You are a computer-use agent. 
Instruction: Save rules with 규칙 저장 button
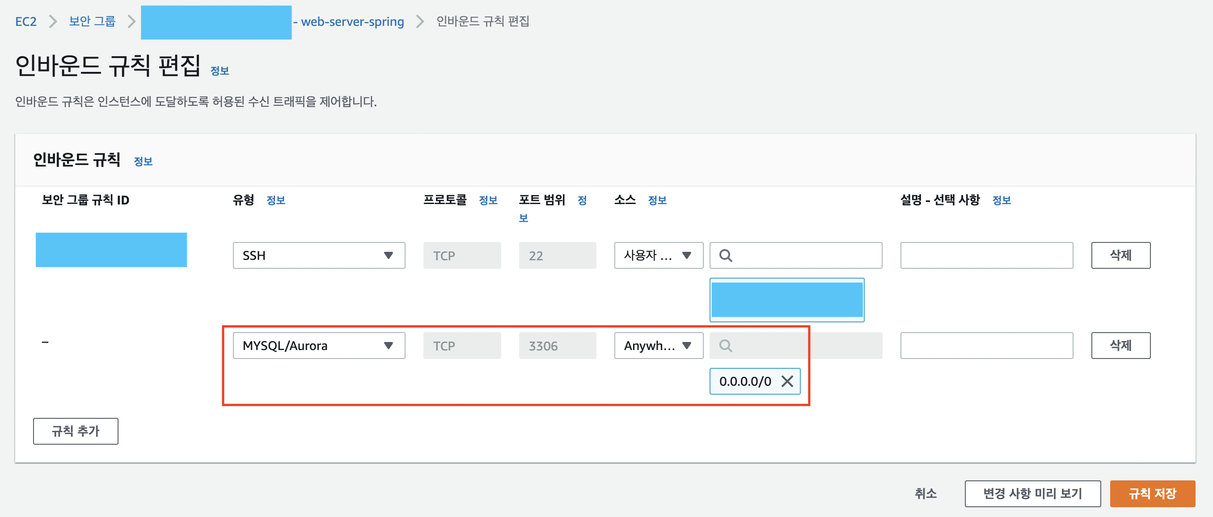click(1152, 493)
